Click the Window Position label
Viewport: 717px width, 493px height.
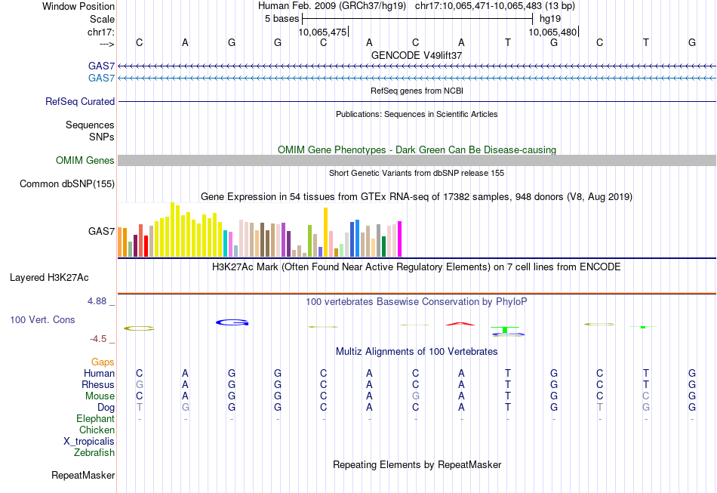[78, 6]
